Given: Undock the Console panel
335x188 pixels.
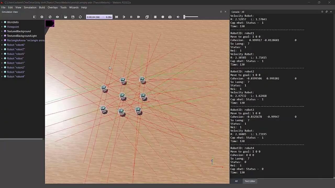Looking at the screenshot, I should point(326,12).
